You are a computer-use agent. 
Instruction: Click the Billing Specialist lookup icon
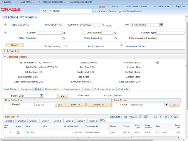tap(64, 38)
